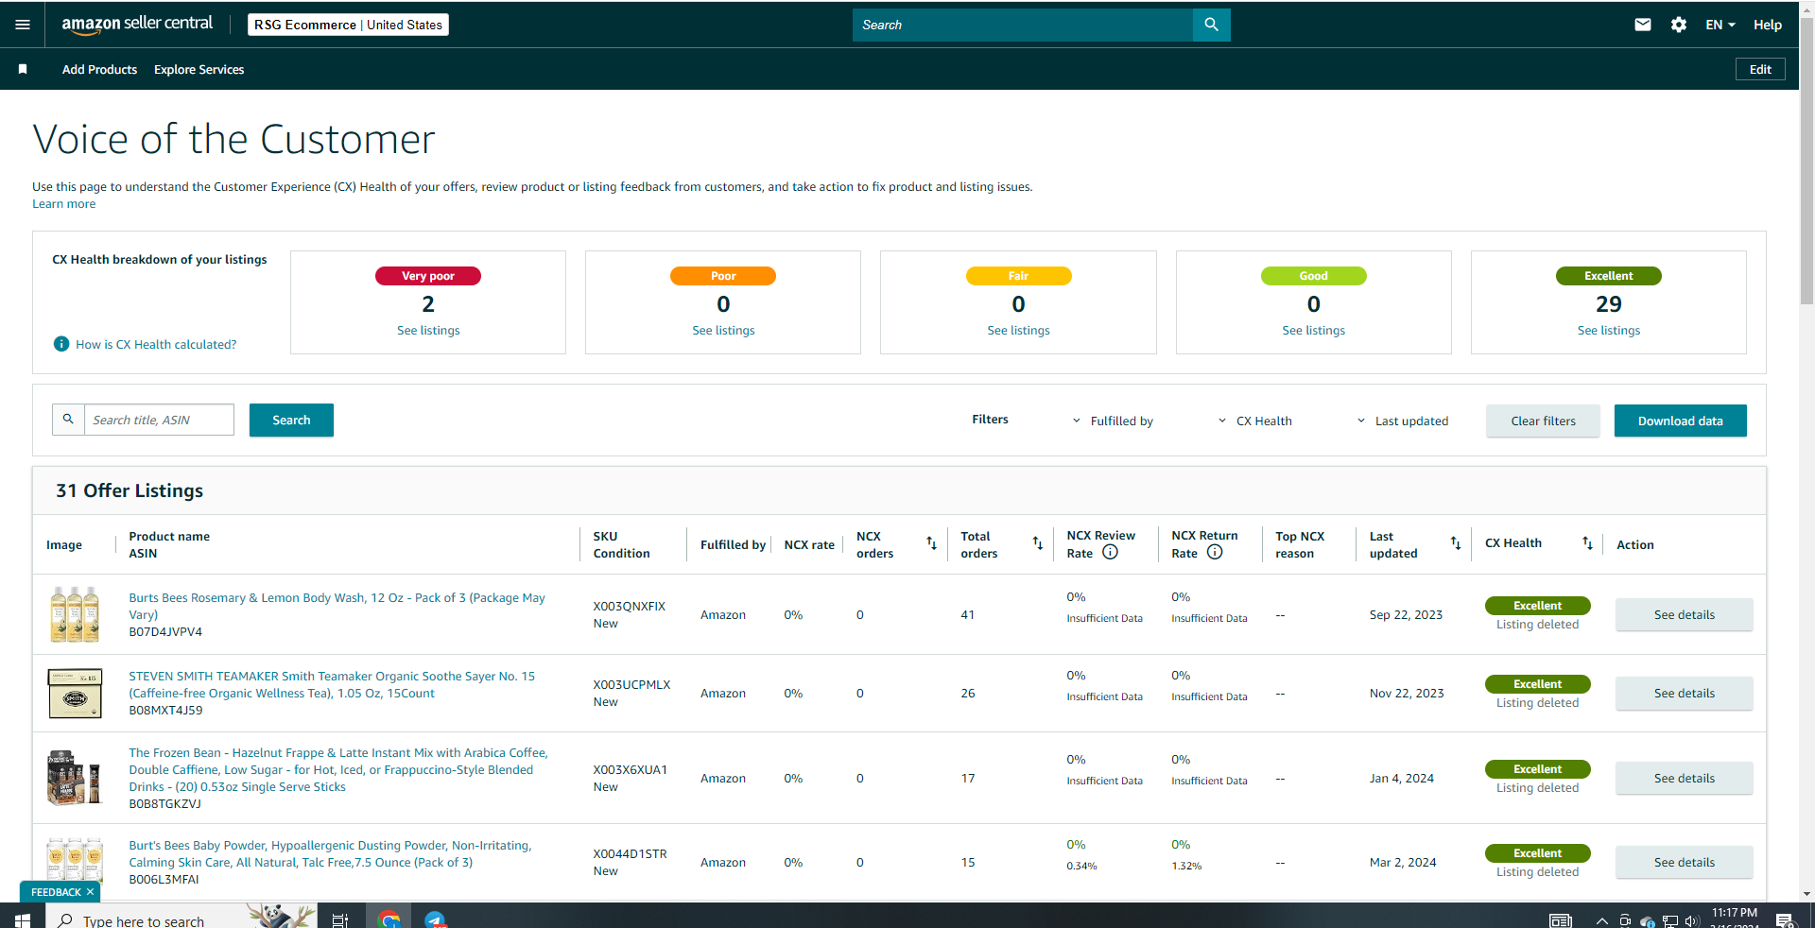This screenshot has height=928, width=1815.
Task: See listings under Excellent
Action: click(1608, 330)
